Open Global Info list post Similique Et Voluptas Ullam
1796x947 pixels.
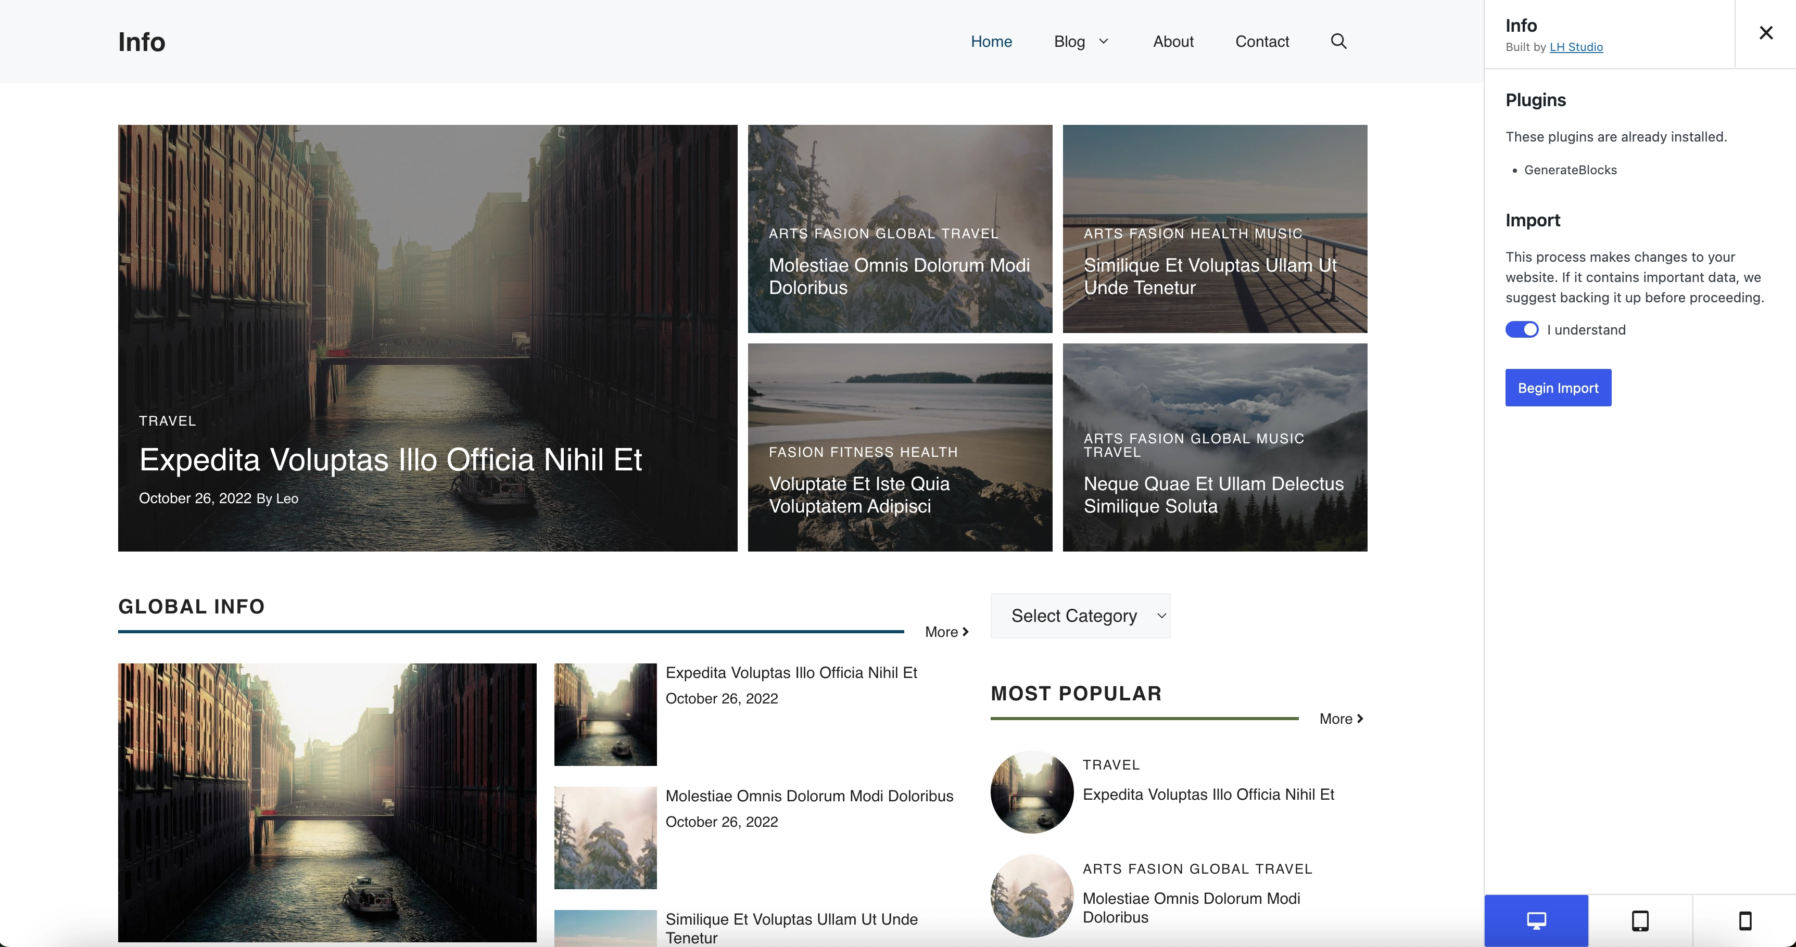(x=791, y=928)
